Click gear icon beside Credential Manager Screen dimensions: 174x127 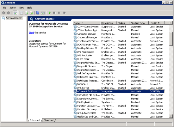[x=75, y=37]
